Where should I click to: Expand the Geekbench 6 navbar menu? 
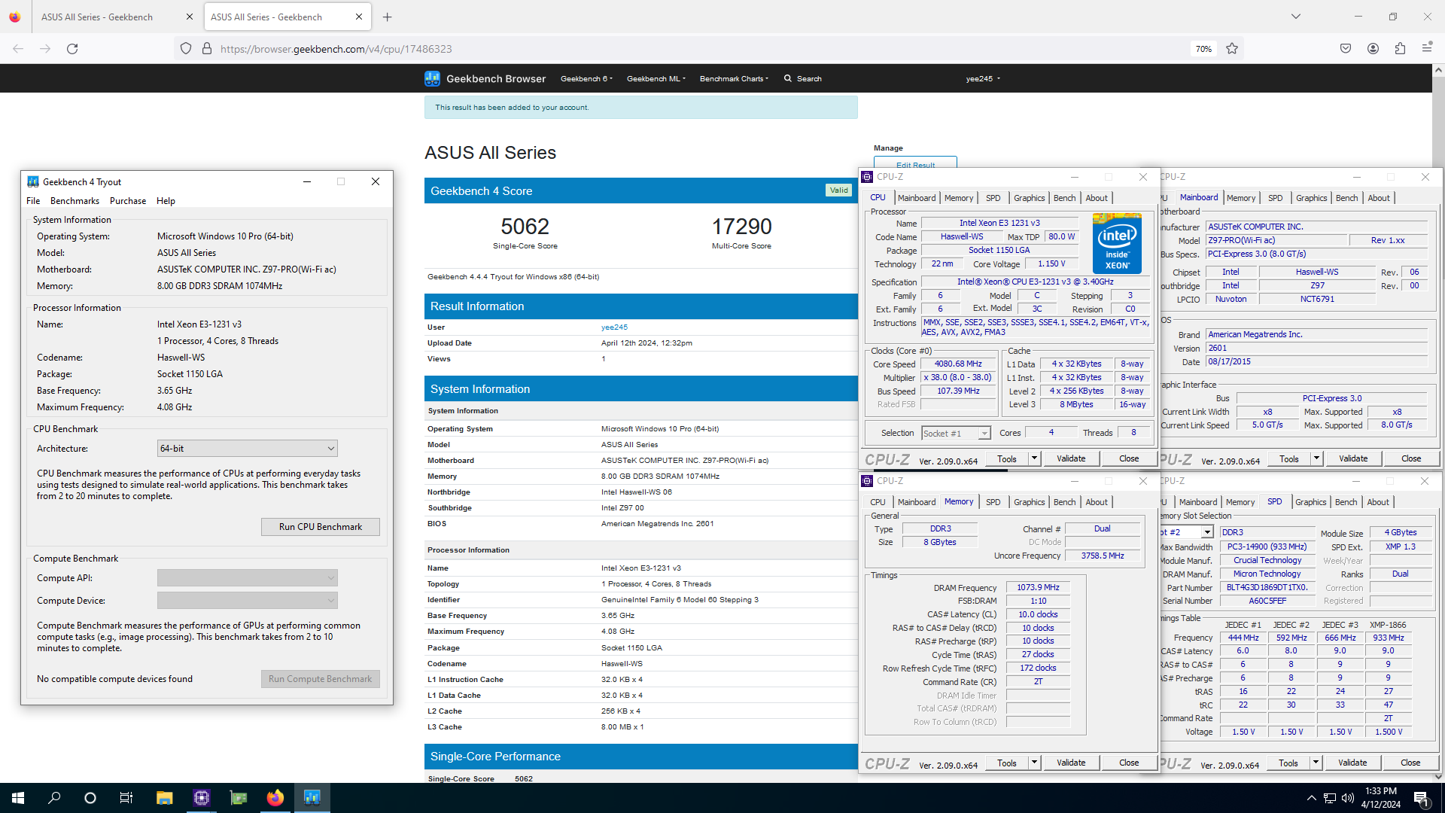coord(586,78)
